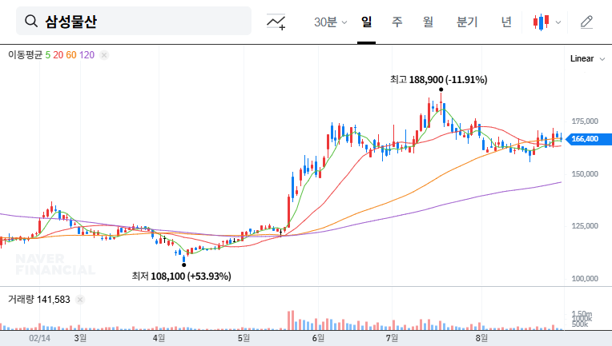The width and height of the screenshot is (612, 346).
Task: Click moving average period 60
Action: pyautogui.click(x=71, y=55)
